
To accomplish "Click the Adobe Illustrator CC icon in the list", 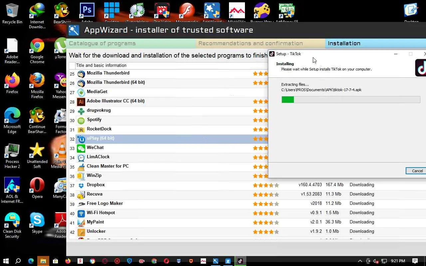I will (81, 102).
